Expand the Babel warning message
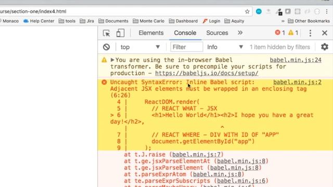333x187 pixels. coord(112,60)
